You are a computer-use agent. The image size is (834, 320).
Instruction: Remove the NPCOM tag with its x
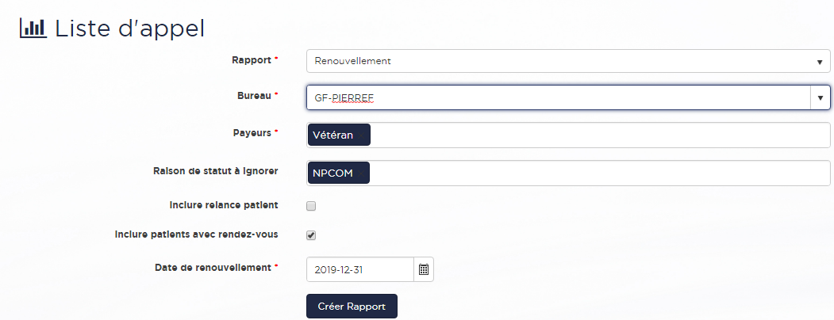tap(361, 173)
